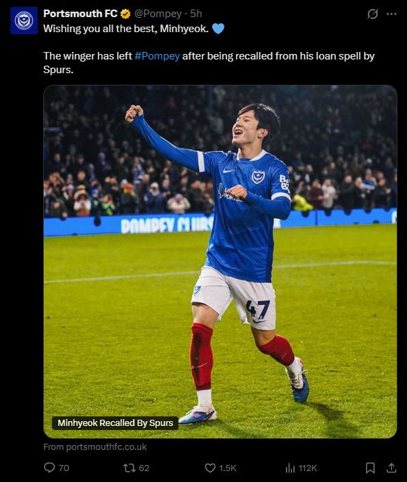This screenshot has height=482, width=407.
Task: Click the 70 replies count
Action: (x=64, y=468)
